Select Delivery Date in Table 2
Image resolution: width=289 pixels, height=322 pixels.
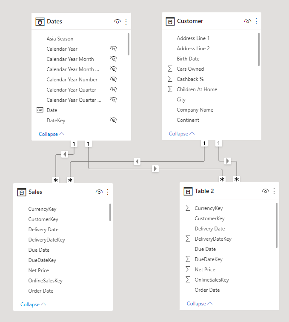[x=210, y=229]
